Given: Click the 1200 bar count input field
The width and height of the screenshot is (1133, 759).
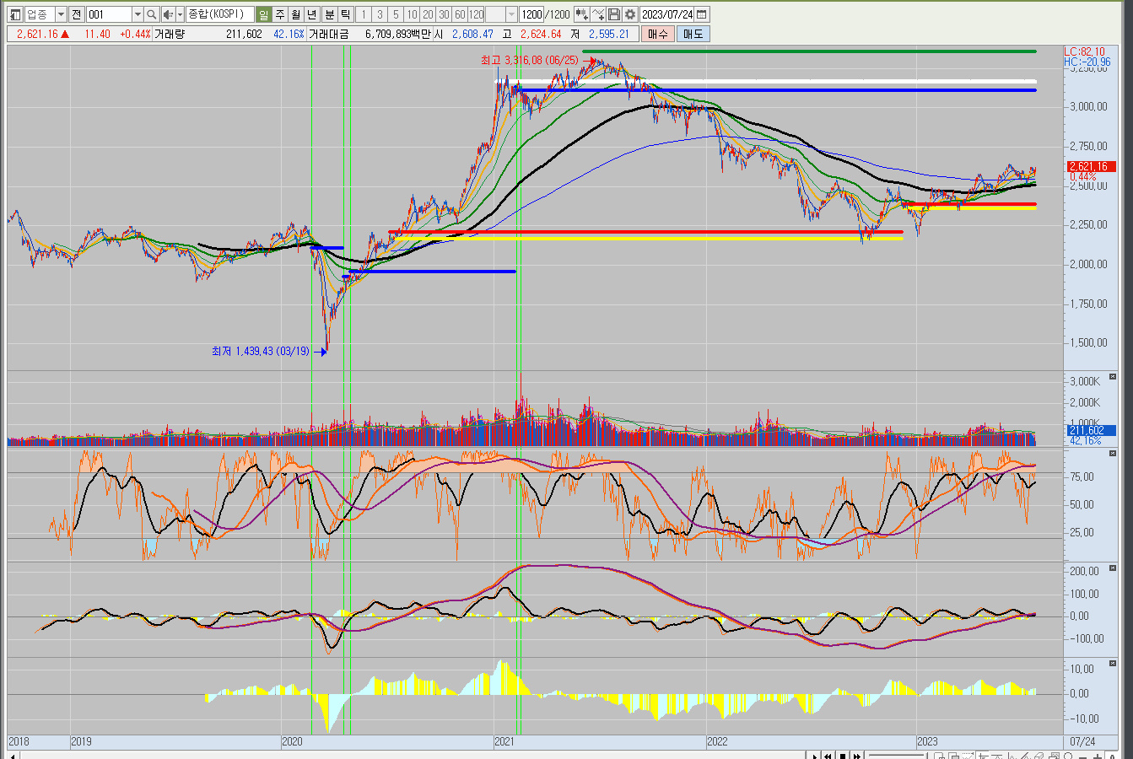Looking at the screenshot, I should (531, 14).
